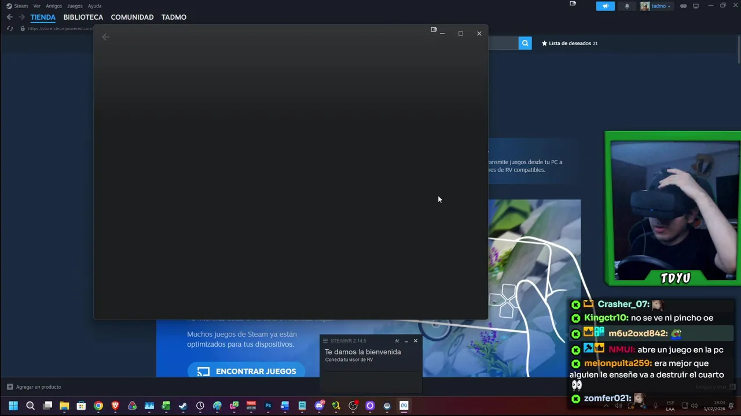Open Steam notifications bell

click(627, 6)
